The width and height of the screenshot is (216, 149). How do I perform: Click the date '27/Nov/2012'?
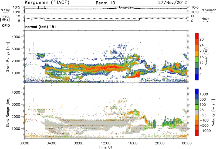173,3
